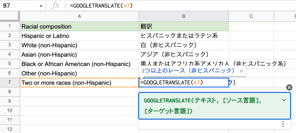
Task: Click cell B1 containing 翻訳
Action: (184, 27)
